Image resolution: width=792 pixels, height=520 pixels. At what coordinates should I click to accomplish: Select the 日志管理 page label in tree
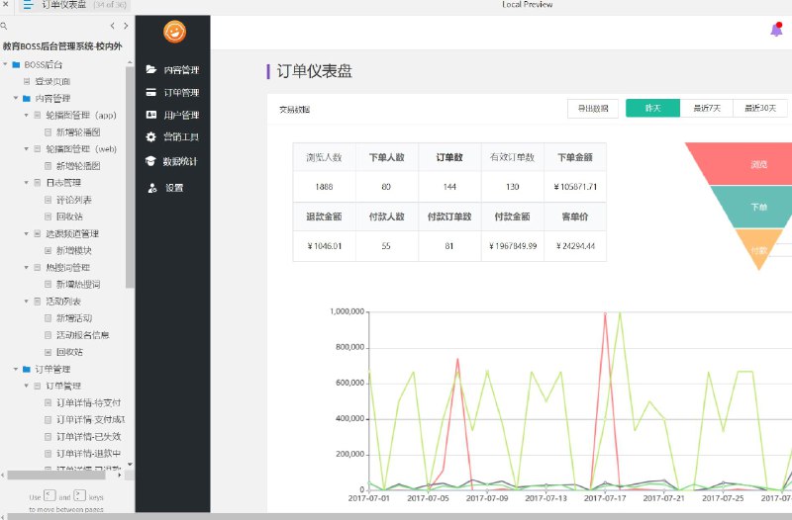pyautogui.click(x=63, y=183)
